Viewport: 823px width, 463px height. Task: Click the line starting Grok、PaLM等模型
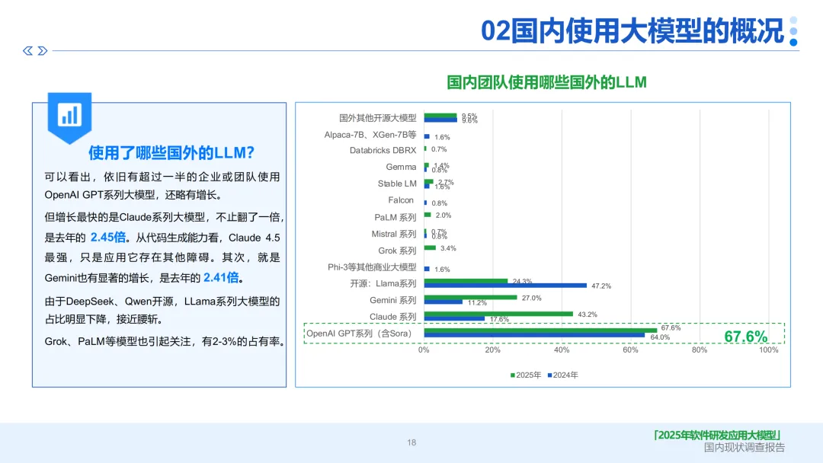165,341
